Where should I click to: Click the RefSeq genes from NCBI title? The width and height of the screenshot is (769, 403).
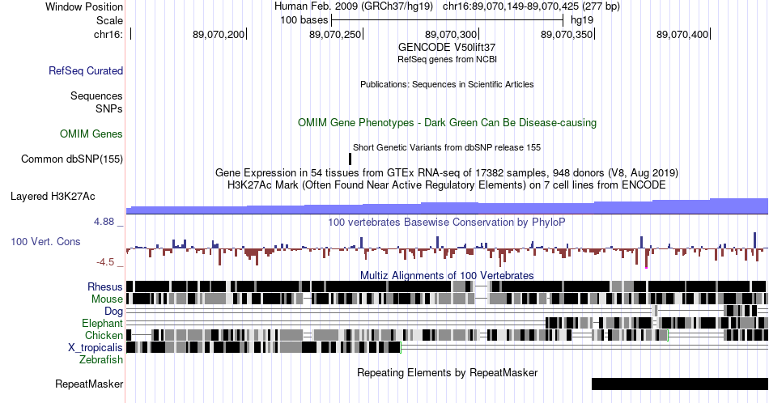coord(447,59)
